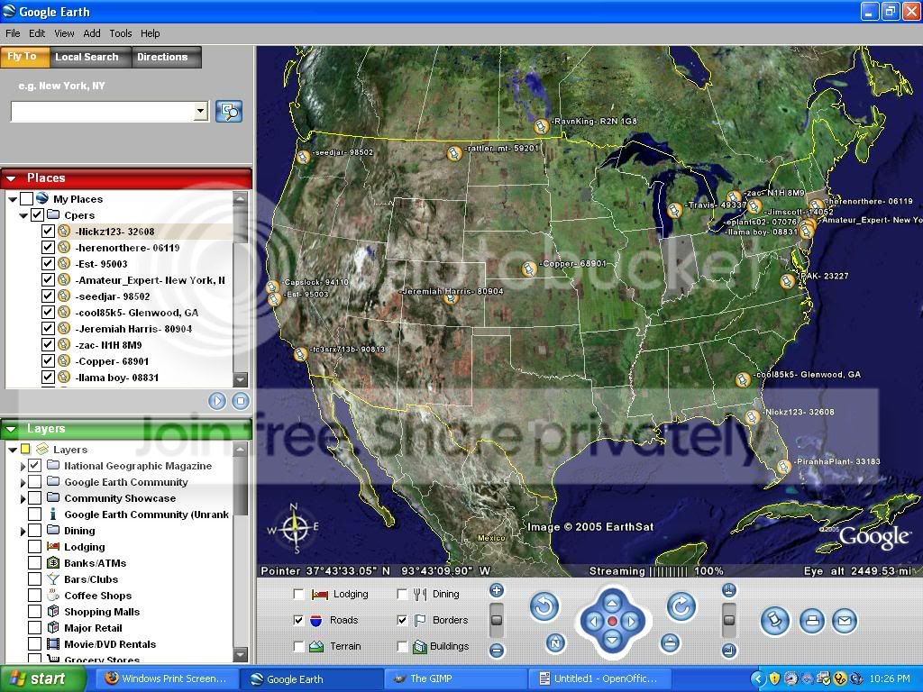Click in the Fly To search field
Image resolution: width=923 pixels, height=692 pixels.
click(103, 111)
